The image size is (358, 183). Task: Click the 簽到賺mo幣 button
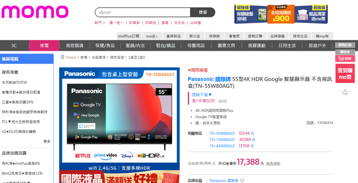345,74
